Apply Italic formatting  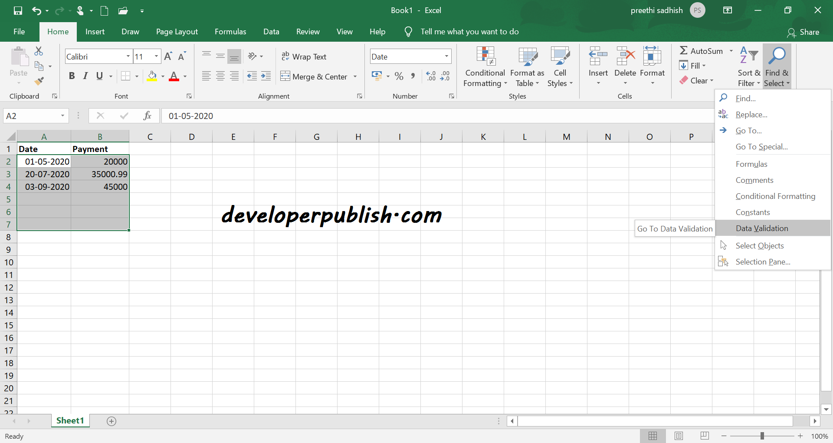pyautogui.click(x=85, y=76)
